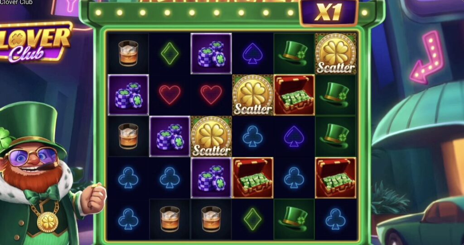Pick the money briefcase in the second row

pos(294,95)
